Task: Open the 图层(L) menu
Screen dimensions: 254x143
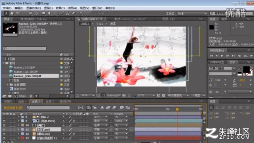Action: click(48, 8)
